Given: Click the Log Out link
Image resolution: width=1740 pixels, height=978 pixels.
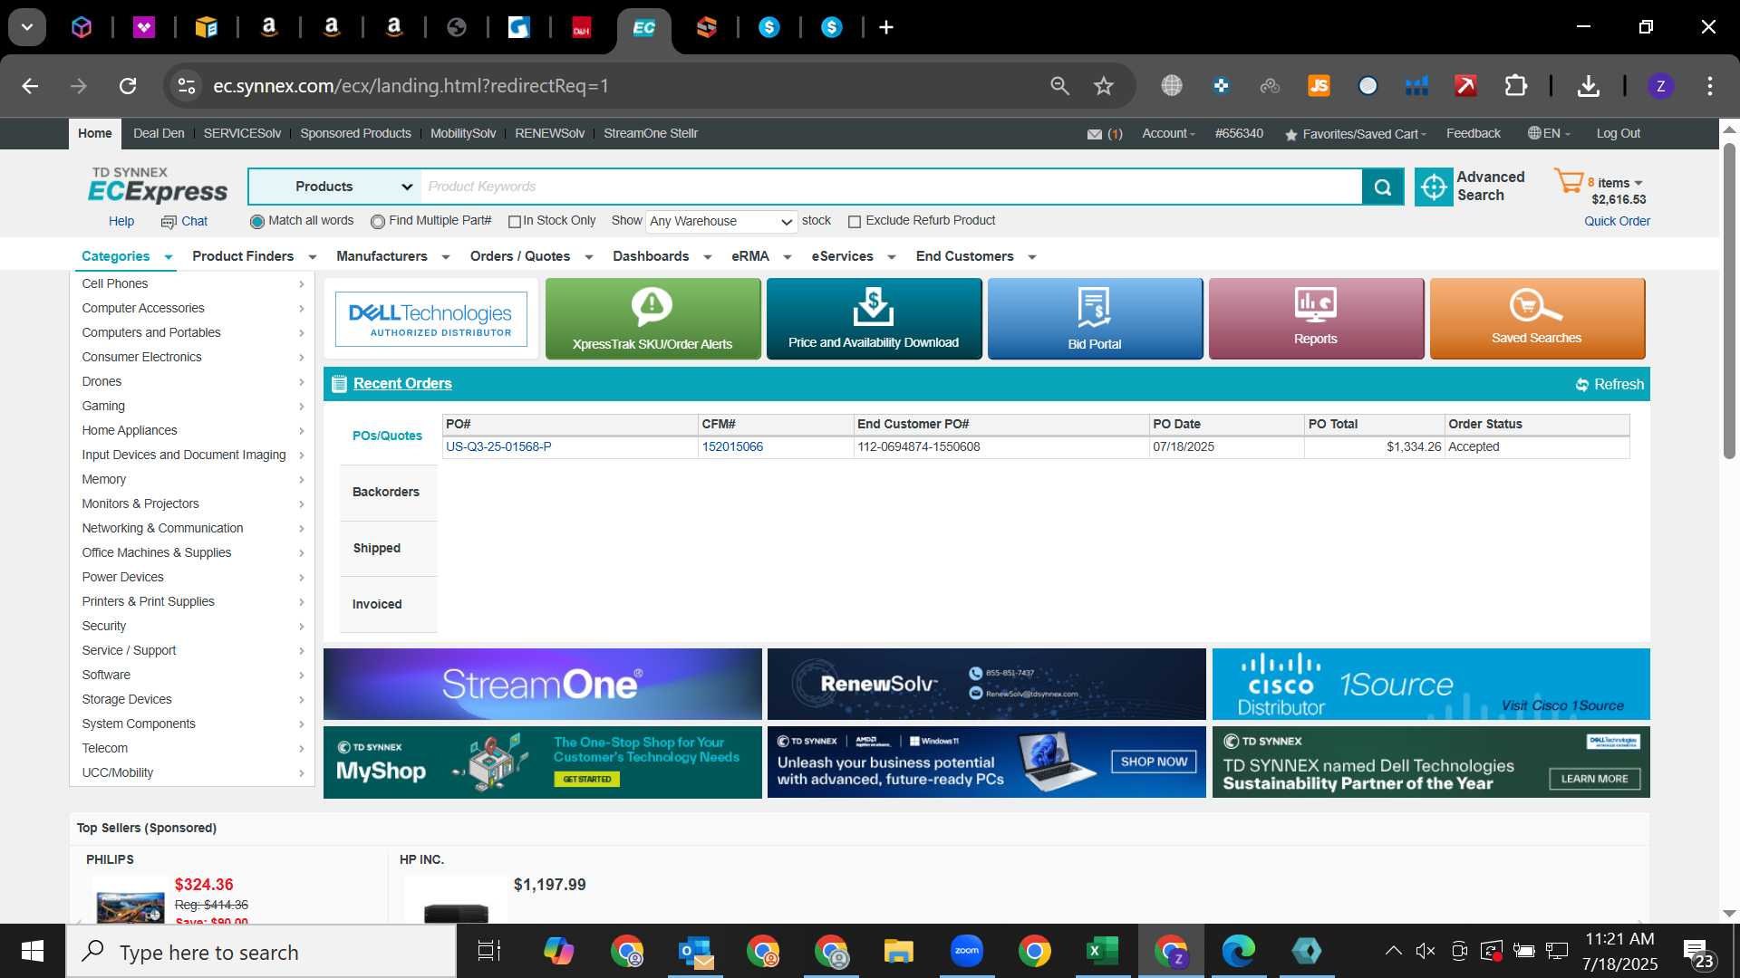Looking at the screenshot, I should coord(1618,133).
